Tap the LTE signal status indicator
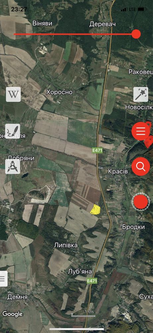The height and width of the screenshot is (333, 153). 132,10
